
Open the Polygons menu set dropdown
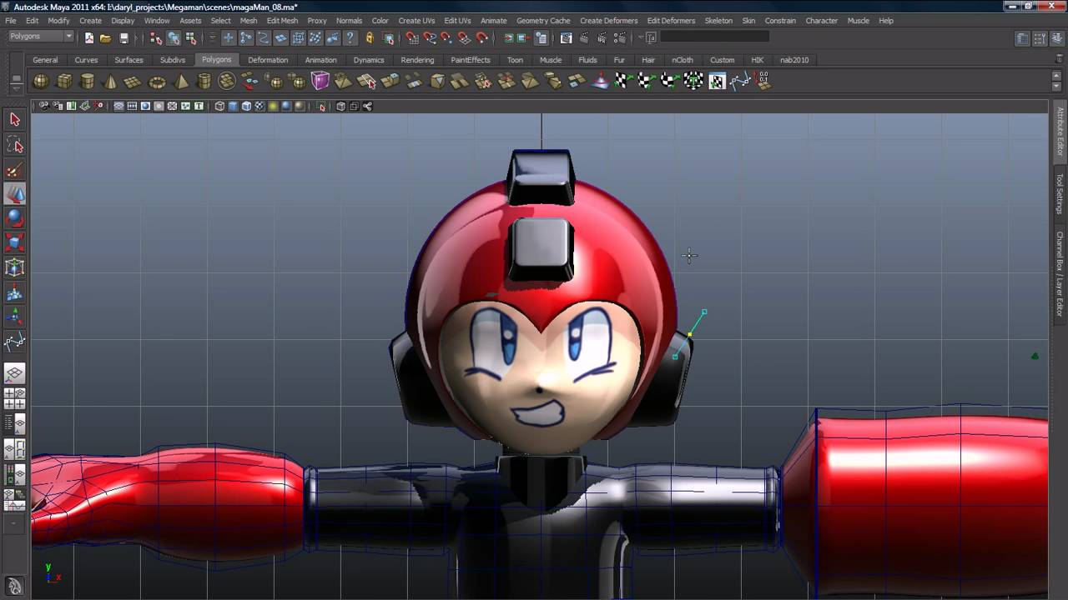[x=41, y=37]
